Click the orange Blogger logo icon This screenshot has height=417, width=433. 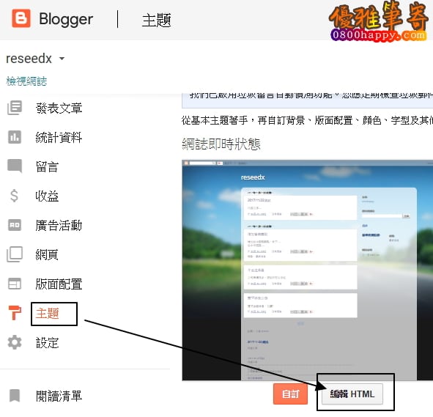[21, 18]
